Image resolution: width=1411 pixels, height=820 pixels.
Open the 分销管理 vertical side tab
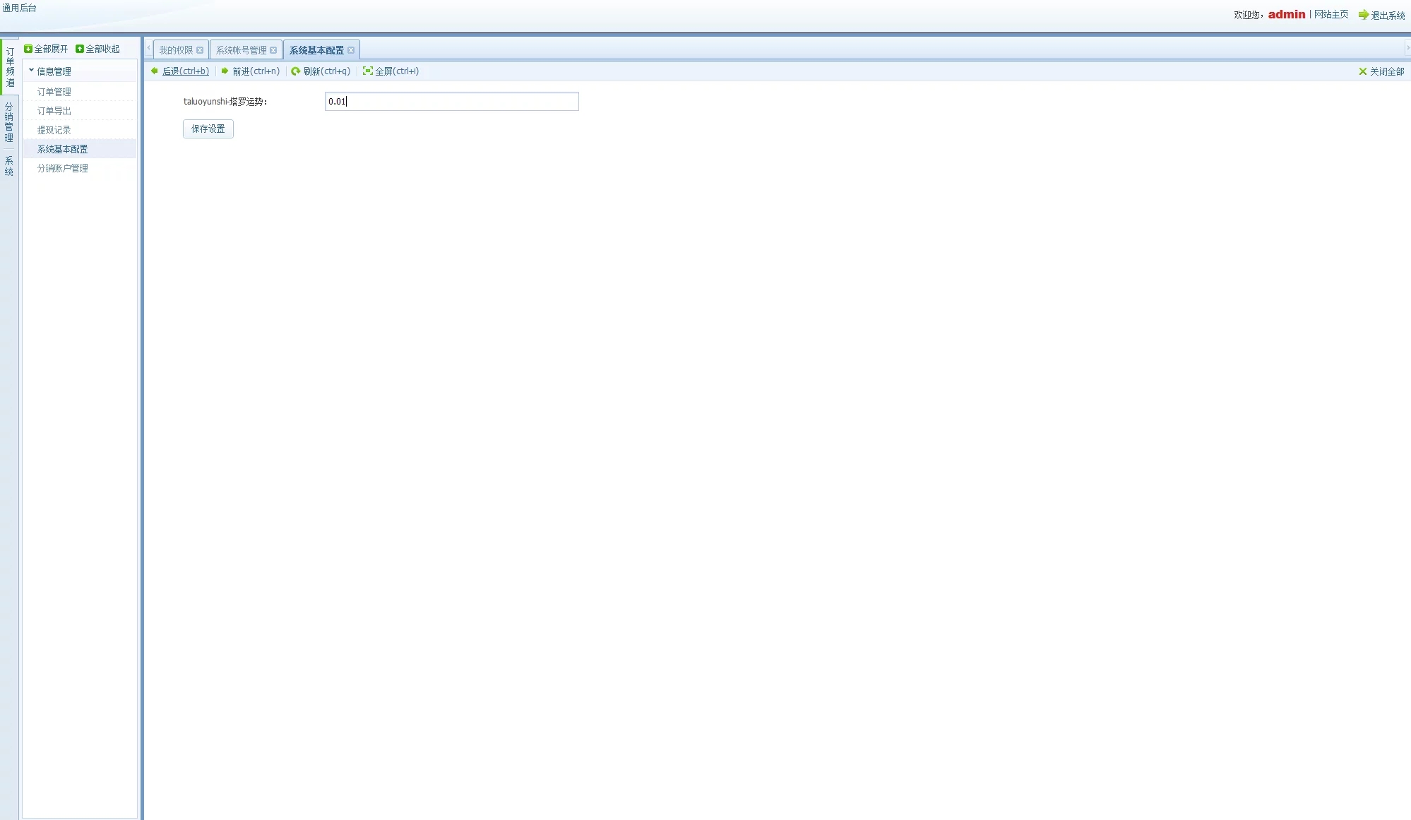9,122
